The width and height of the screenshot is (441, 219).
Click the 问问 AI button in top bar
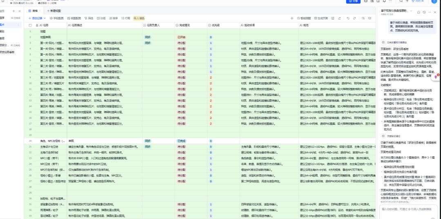(x=417, y=1)
